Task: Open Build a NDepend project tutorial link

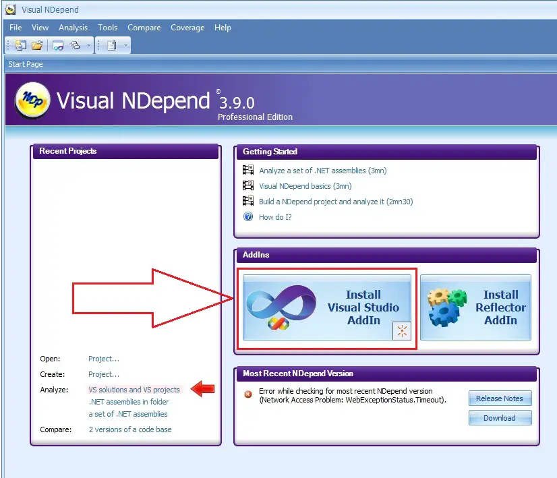Action: click(x=336, y=202)
